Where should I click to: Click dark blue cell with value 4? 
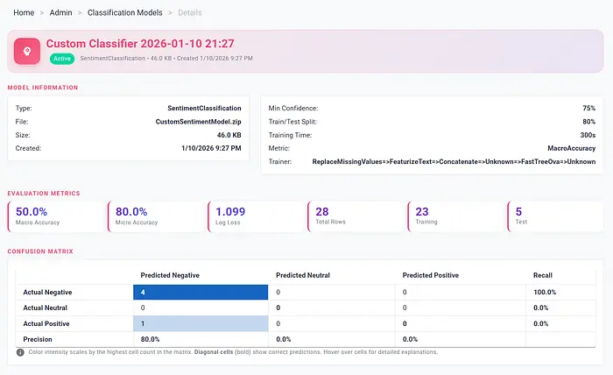pos(199,292)
